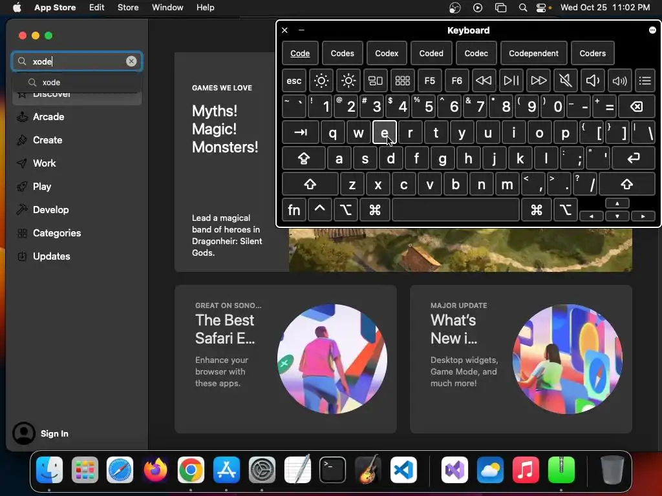Open the Apple menu

pyautogui.click(x=17, y=8)
